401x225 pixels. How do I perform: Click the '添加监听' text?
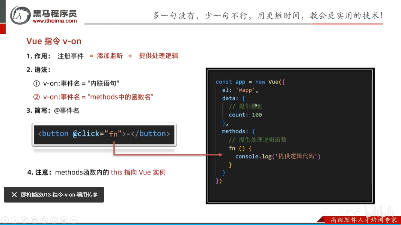[110, 56]
